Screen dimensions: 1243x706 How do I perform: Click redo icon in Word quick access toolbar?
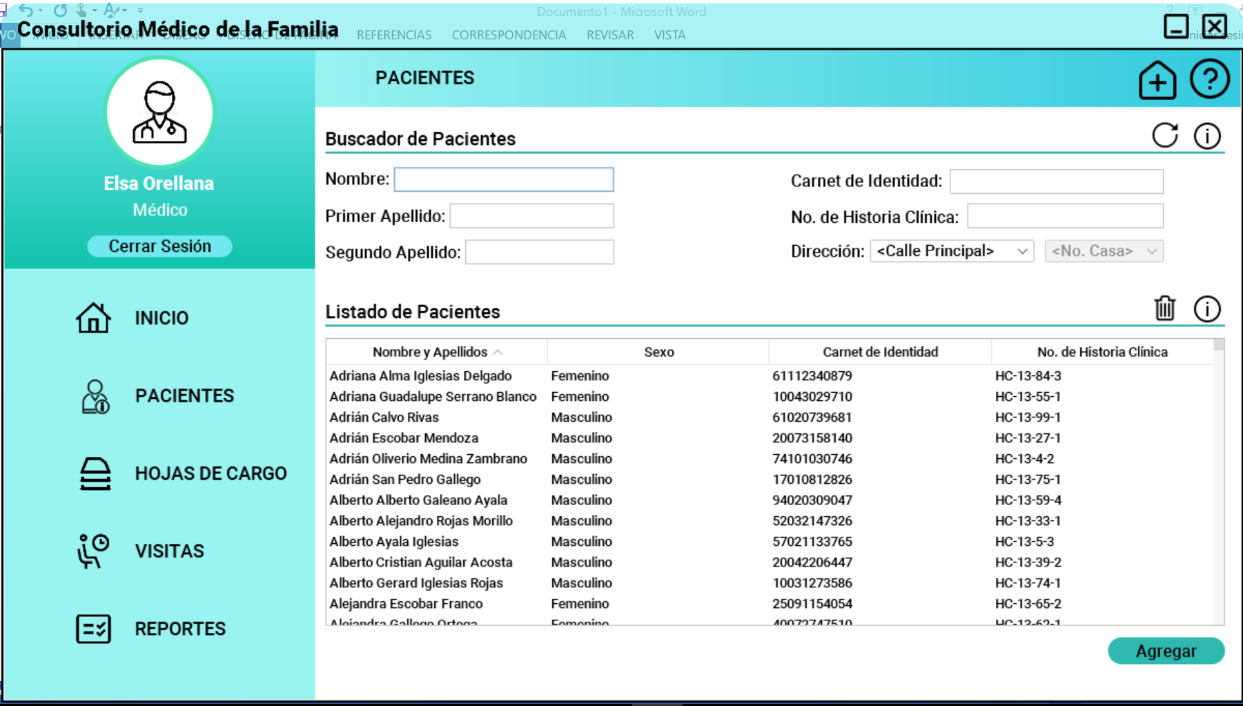tap(60, 10)
